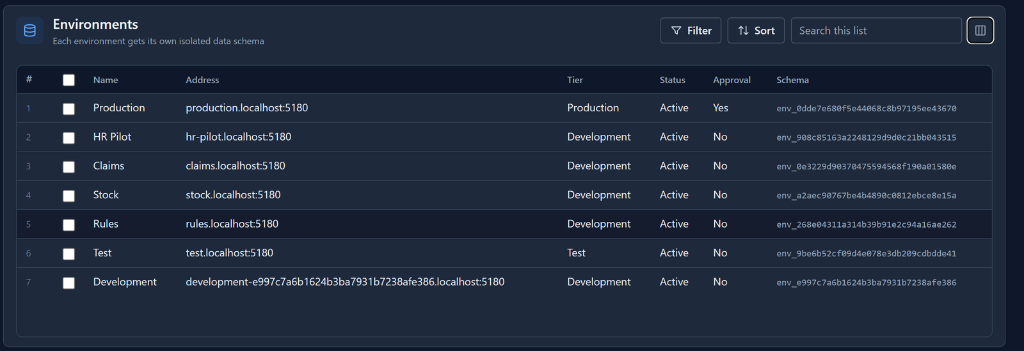Click the Active status in HR Pilot row
Image resolution: width=1024 pixels, height=351 pixels.
674,137
